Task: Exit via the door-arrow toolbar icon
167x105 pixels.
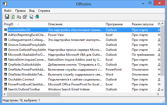Action: (x=37, y=17)
